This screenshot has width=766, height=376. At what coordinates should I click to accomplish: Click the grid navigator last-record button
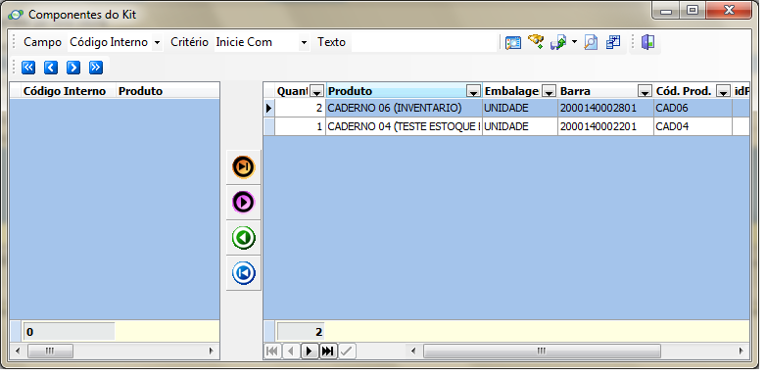328,351
